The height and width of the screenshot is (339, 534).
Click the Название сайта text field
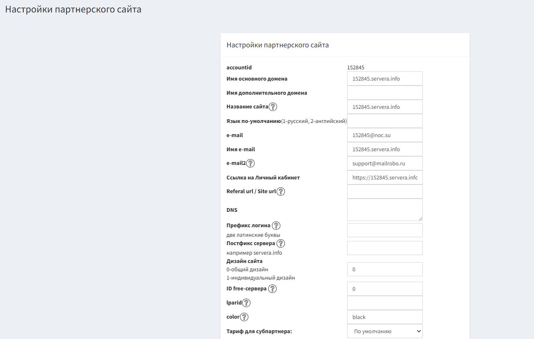tap(385, 107)
